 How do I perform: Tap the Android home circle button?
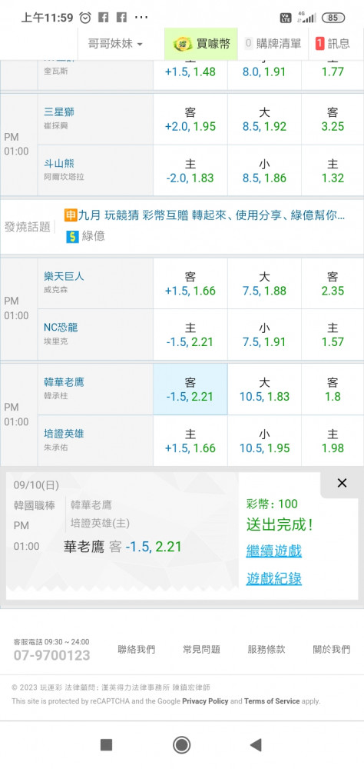point(182,745)
